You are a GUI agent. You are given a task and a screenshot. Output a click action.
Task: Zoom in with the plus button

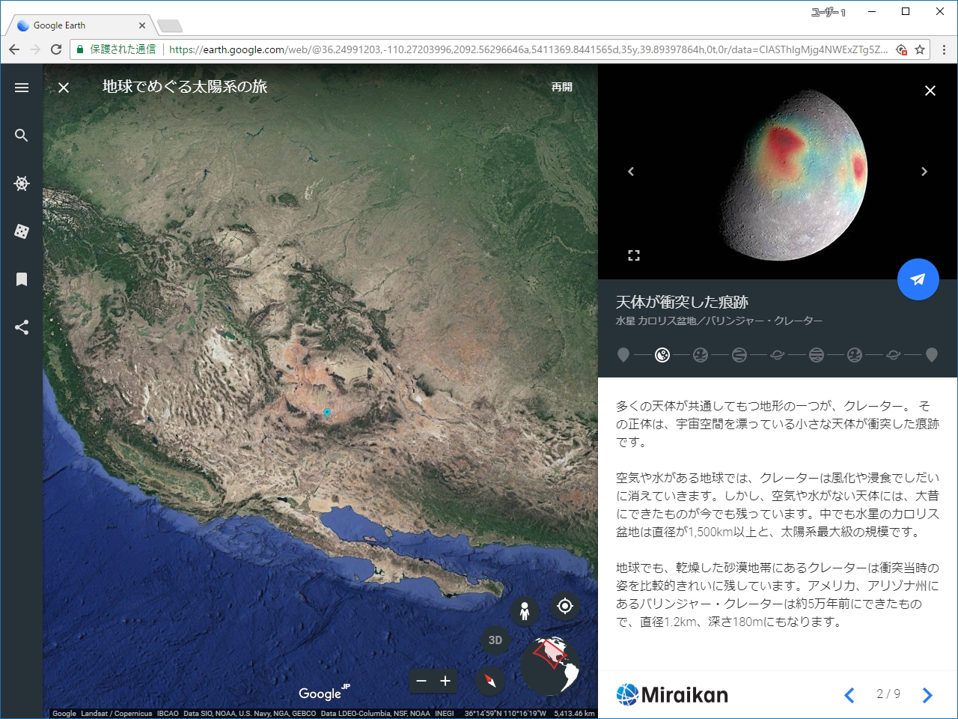(445, 681)
